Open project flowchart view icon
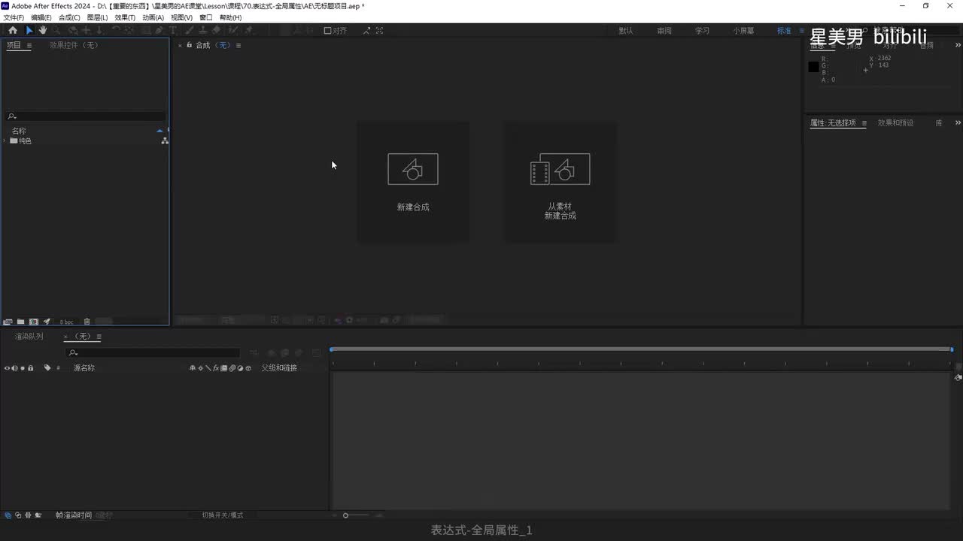963x541 pixels. pyautogui.click(x=165, y=141)
